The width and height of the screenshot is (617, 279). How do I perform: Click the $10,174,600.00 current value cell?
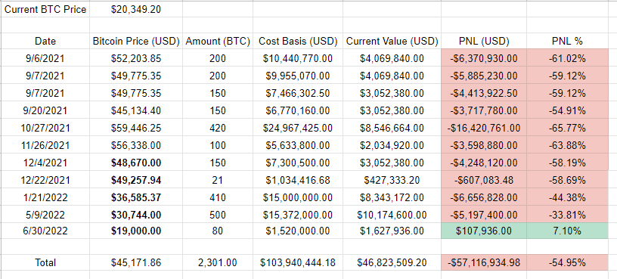coord(392,215)
